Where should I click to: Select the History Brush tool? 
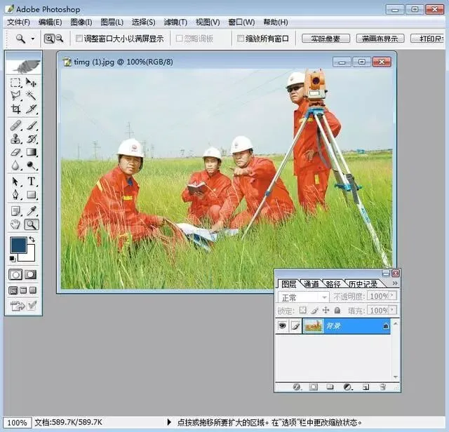pyautogui.click(x=31, y=139)
